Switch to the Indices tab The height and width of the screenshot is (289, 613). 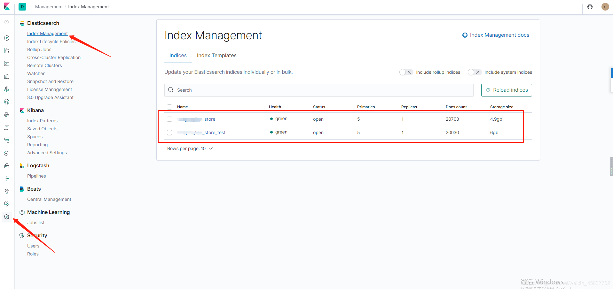pos(178,56)
